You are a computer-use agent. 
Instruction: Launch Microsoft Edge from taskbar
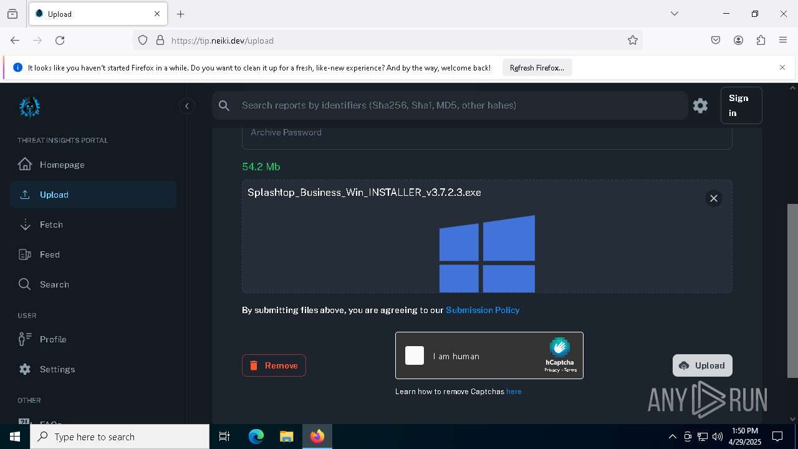[x=256, y=437]
